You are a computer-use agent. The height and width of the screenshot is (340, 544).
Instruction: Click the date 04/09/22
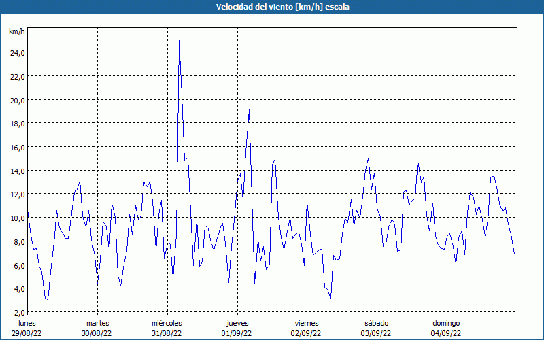(x=446, y=333)
